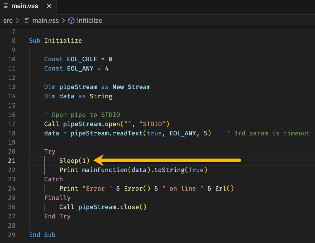Click "End Sub" on line 29
Screen dimensions: 315x243
pos(42,235)
